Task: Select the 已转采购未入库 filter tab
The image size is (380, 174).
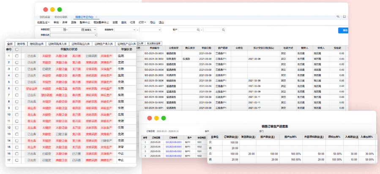Action: pyautogui.click(x=57, y=44)
